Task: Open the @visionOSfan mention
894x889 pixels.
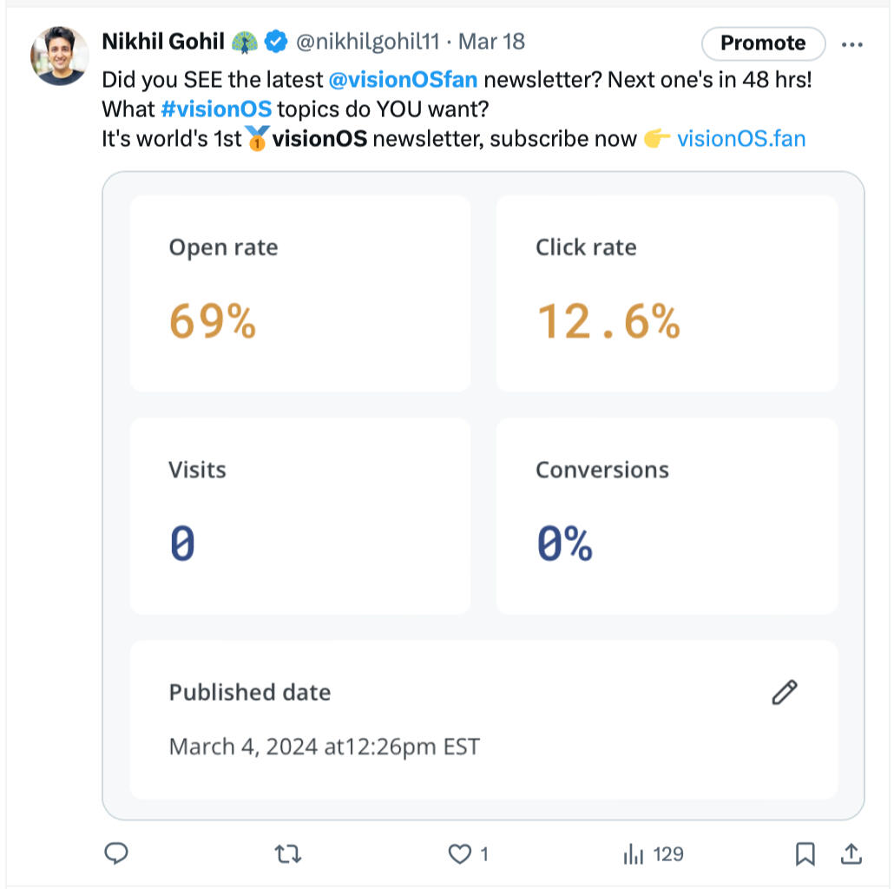Action: coord(403,81)
